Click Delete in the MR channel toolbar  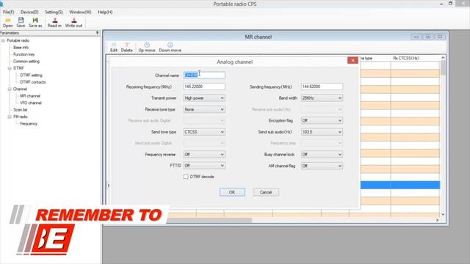click(127, 47)
